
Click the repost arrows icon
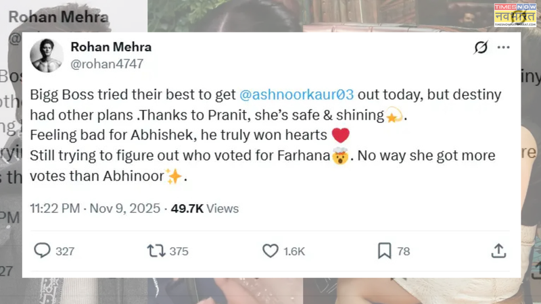point(156,251)
